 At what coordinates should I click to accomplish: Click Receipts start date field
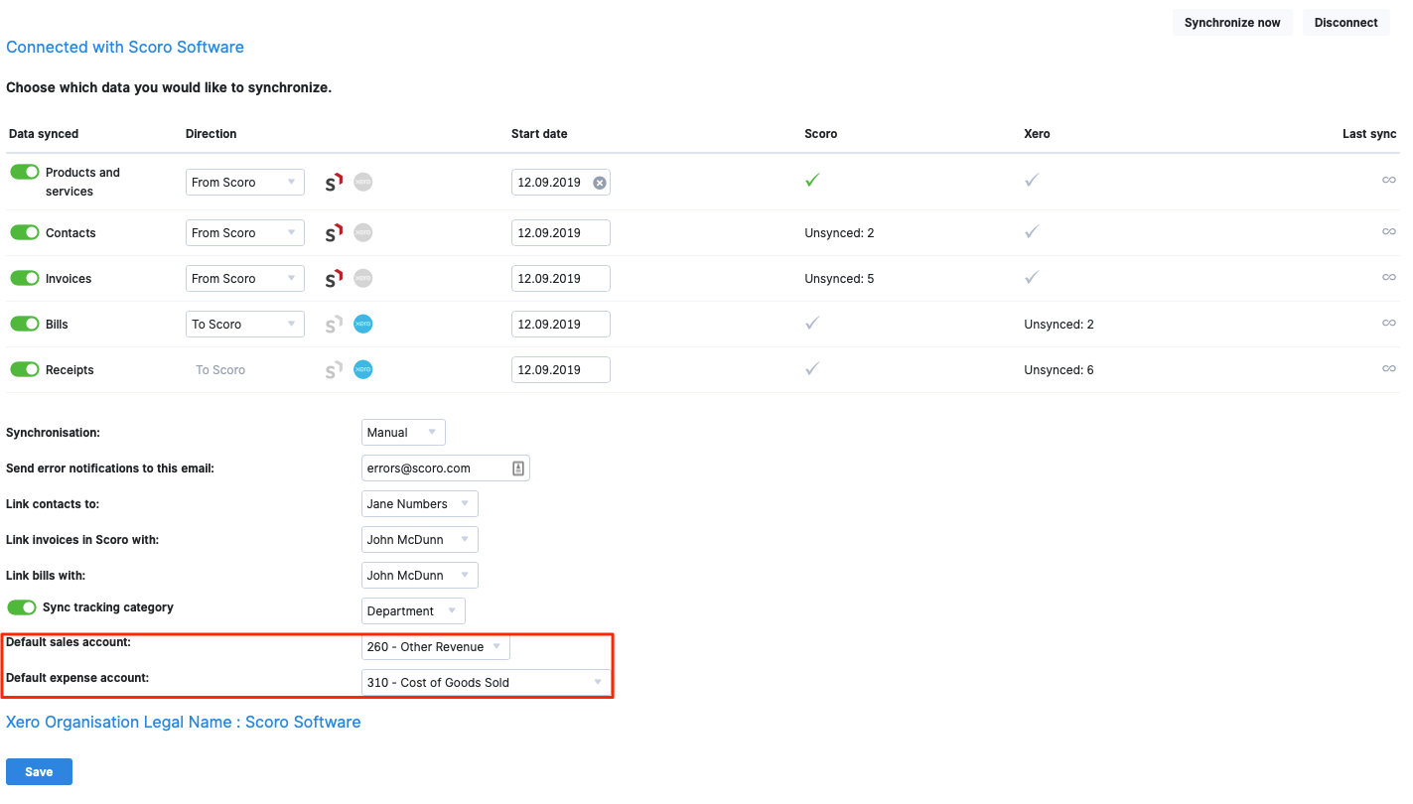[561, 370]
